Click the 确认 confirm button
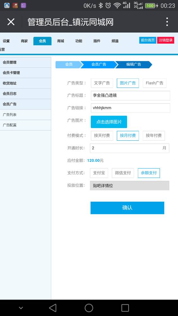This screenshot has width=178, height=316. tap(127, 208)
